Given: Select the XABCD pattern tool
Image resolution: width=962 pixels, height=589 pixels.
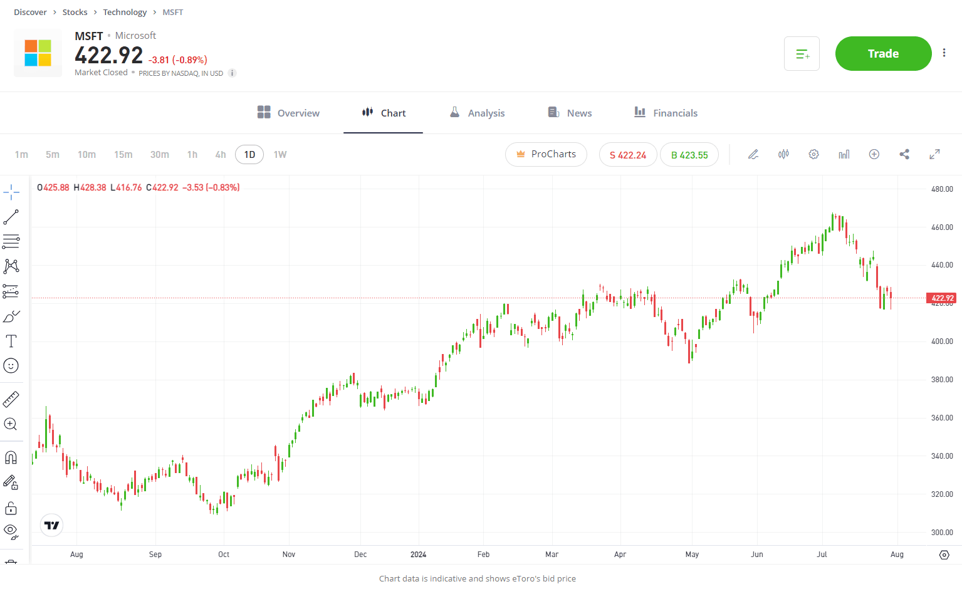Looking at the screenshot, I should 11,266.
